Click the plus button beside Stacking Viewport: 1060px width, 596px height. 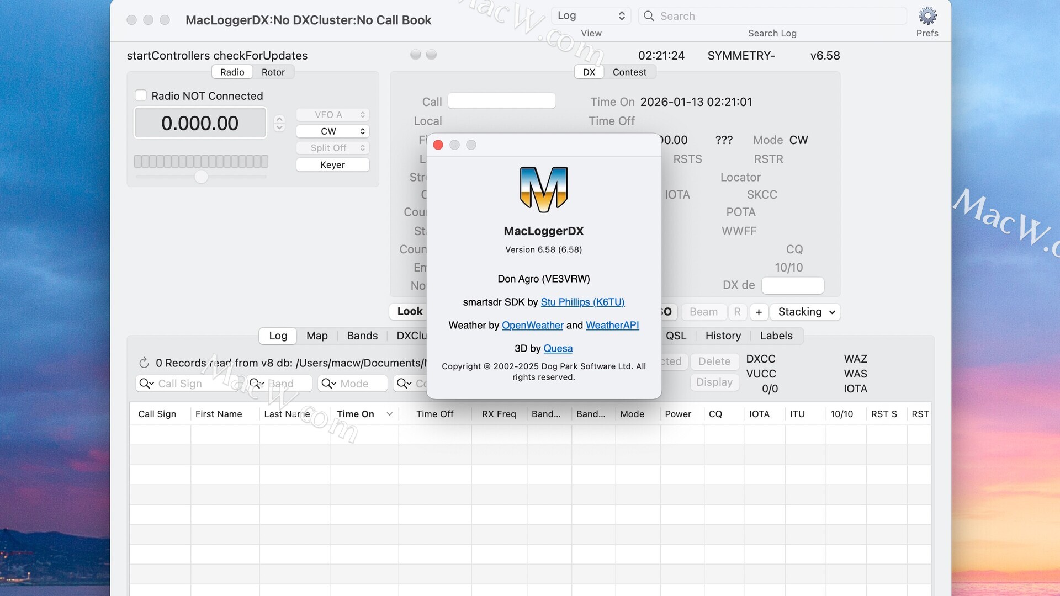tap(759, 312)
